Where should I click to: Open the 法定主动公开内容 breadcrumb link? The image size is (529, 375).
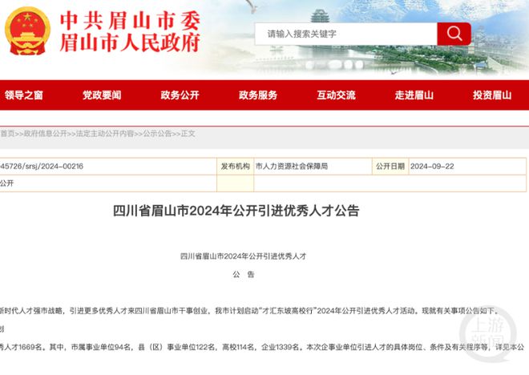105,134
